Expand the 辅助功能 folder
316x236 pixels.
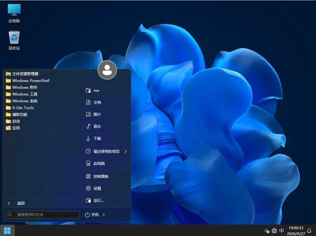(16, 115)
